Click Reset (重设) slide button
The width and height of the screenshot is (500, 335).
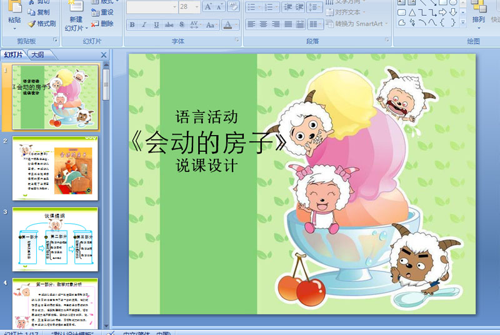coord(102,12)
